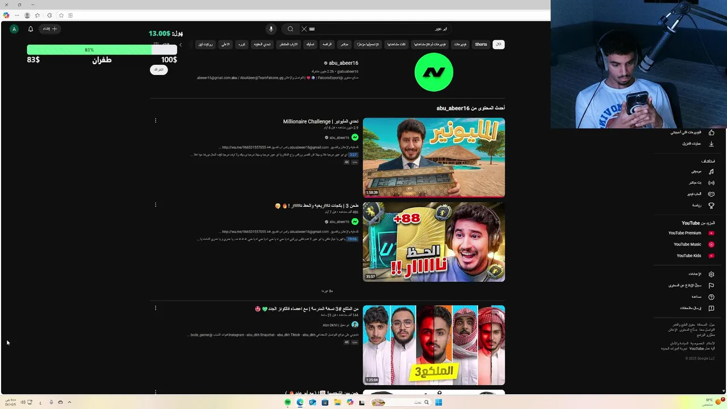The width and height of the screenshot is (727, 409).
Task: Open YouTube Music link
Action: 693,244
